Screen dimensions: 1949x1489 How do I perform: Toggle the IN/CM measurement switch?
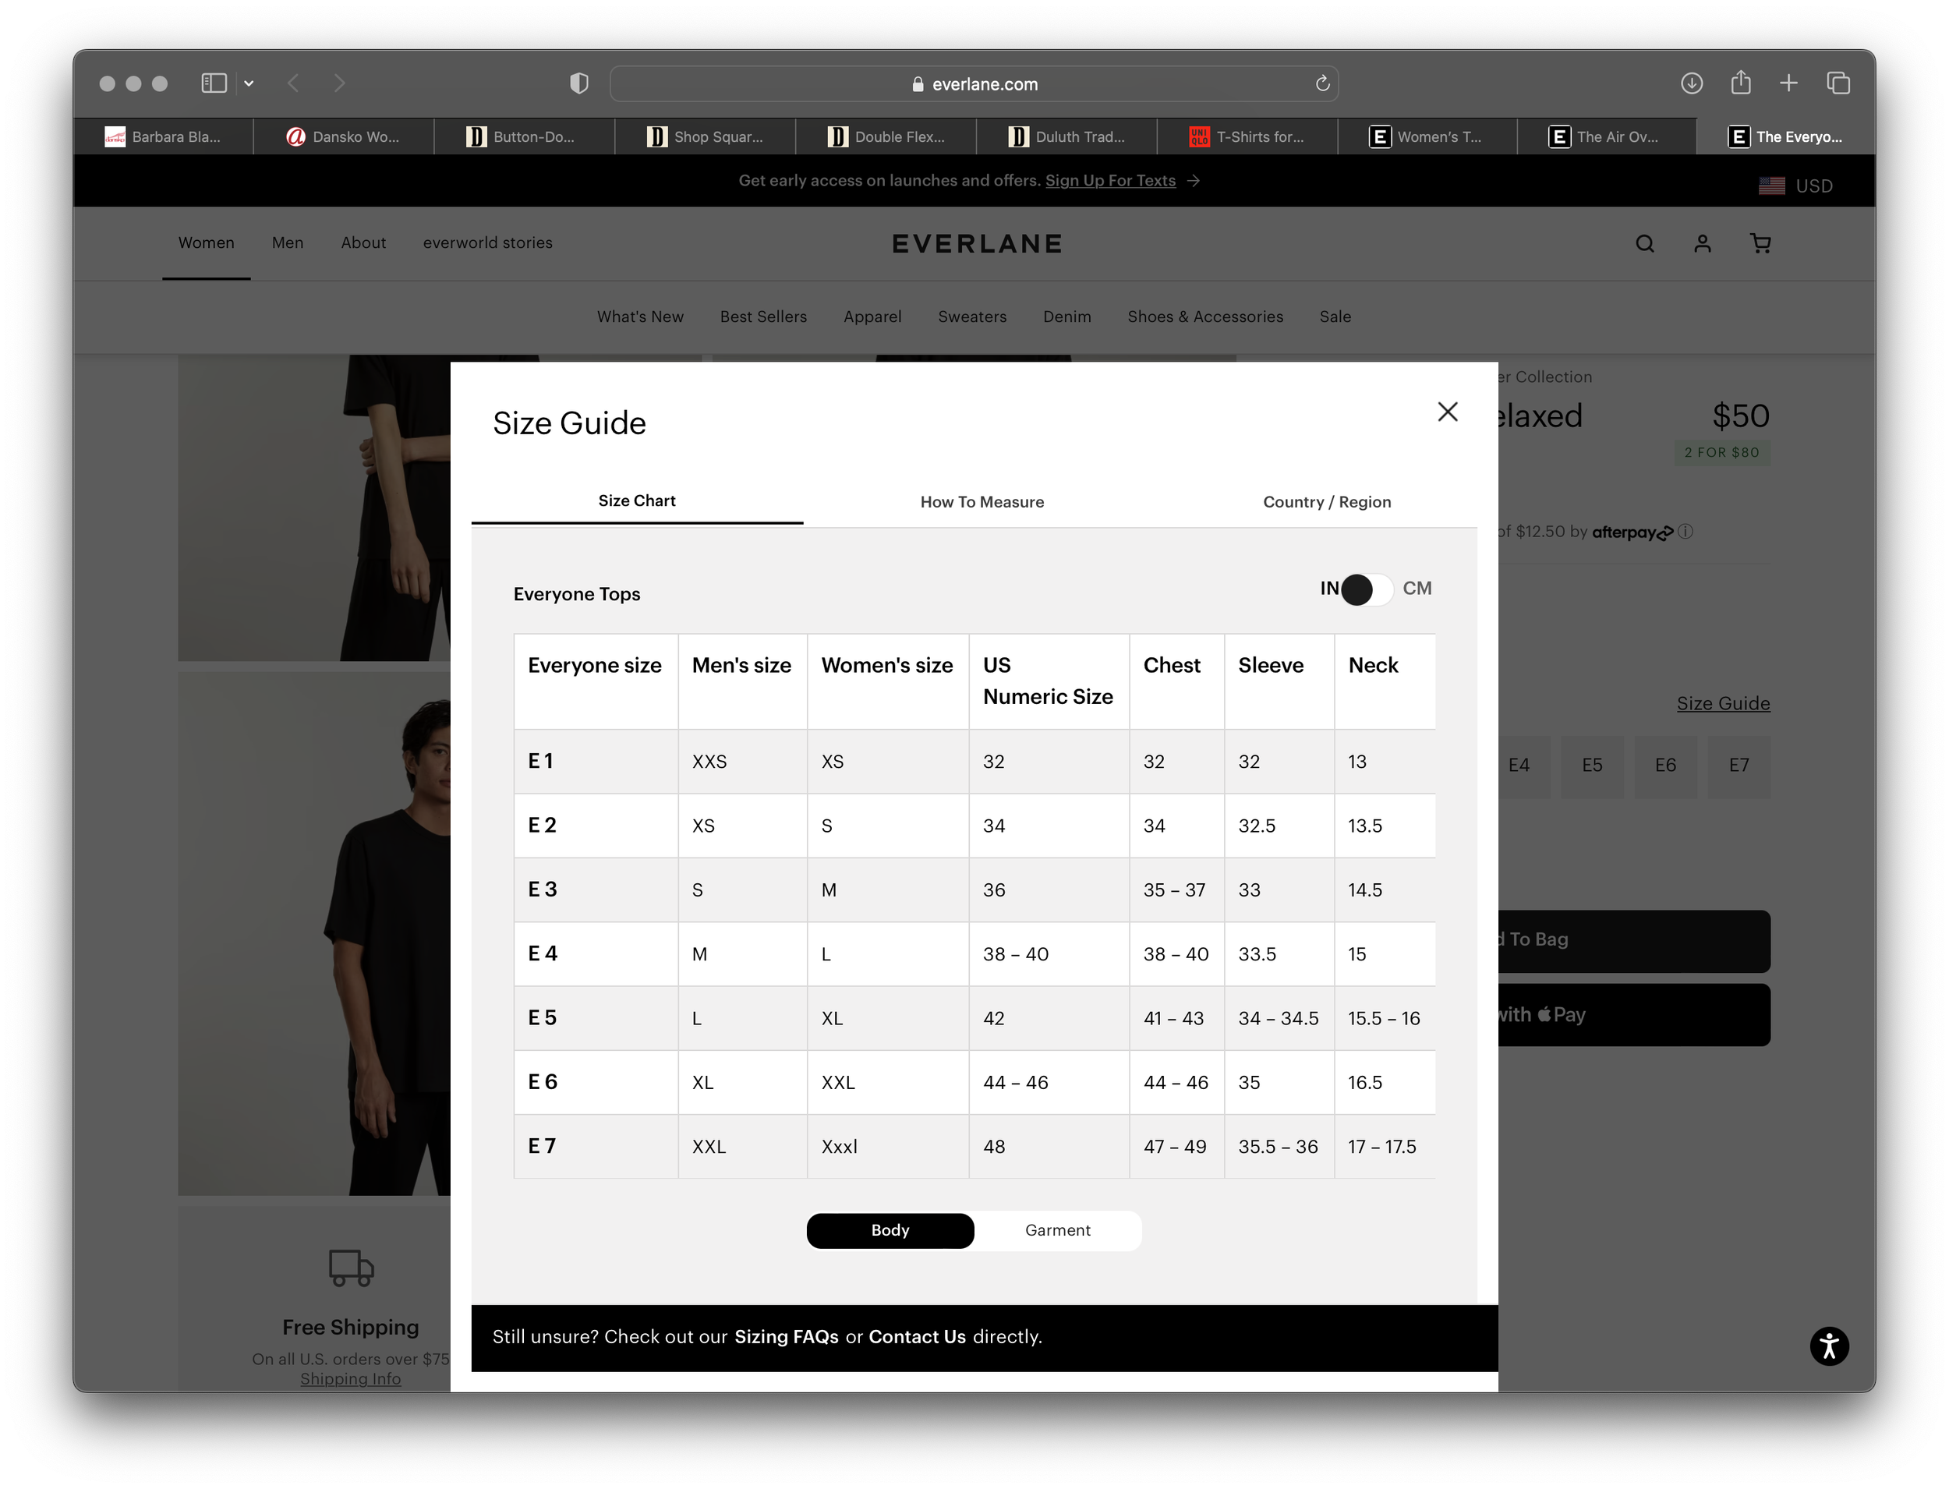(1368, 589)
